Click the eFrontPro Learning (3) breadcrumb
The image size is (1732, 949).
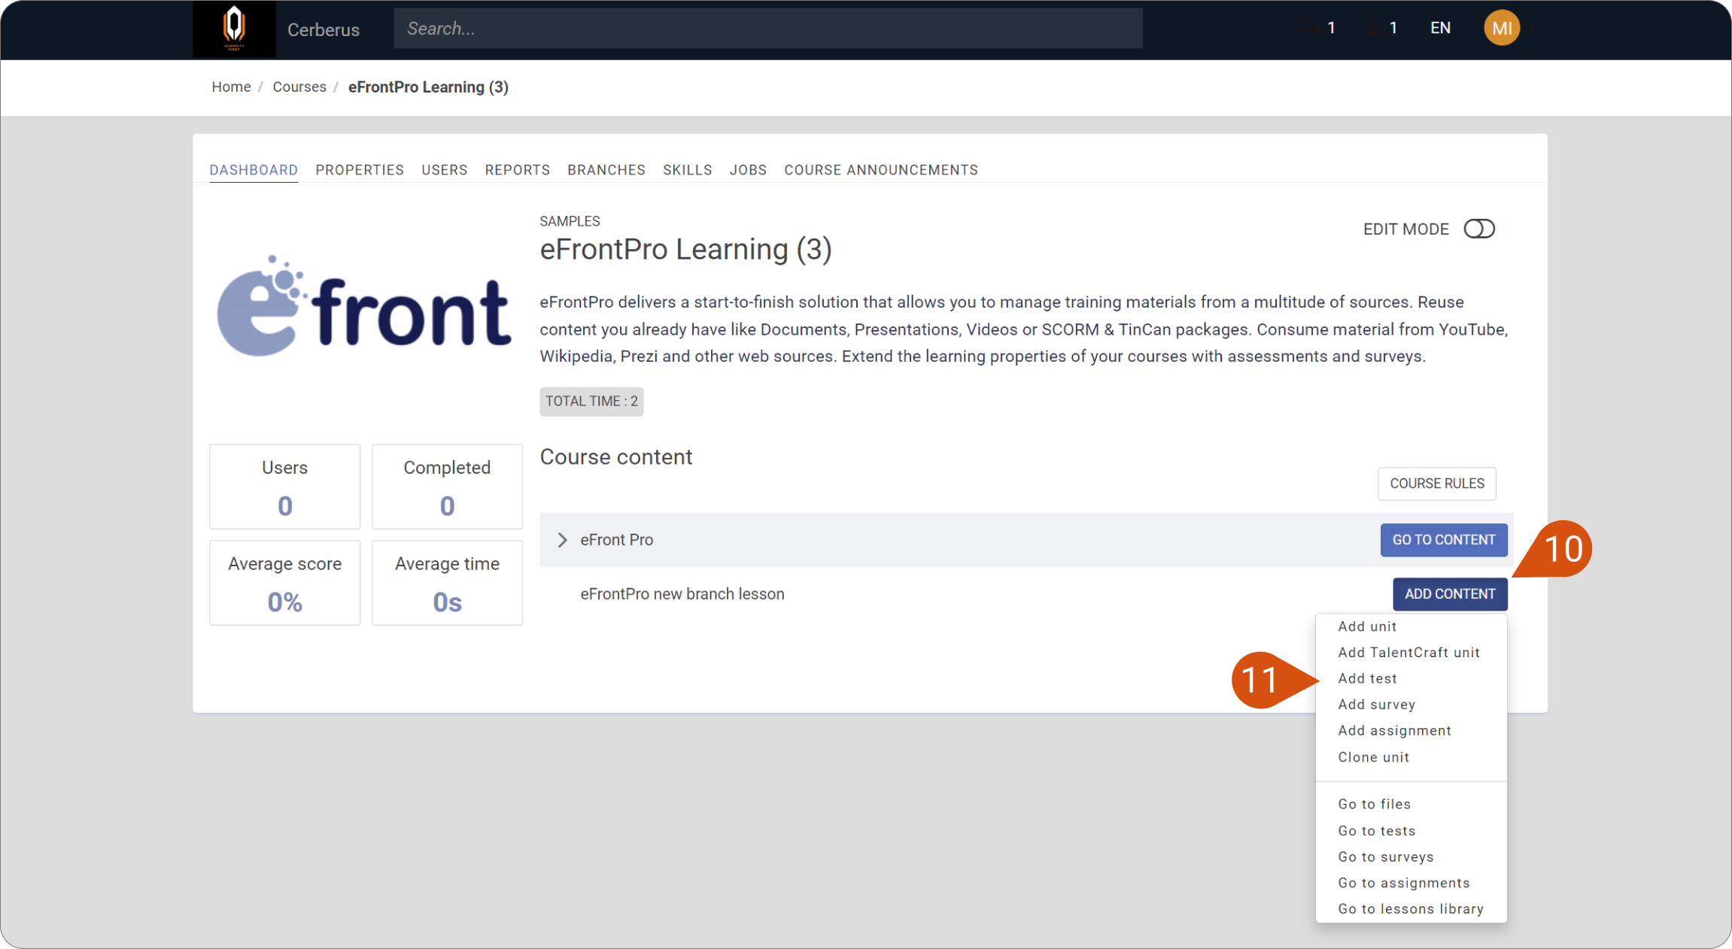(x=428, y=87)
